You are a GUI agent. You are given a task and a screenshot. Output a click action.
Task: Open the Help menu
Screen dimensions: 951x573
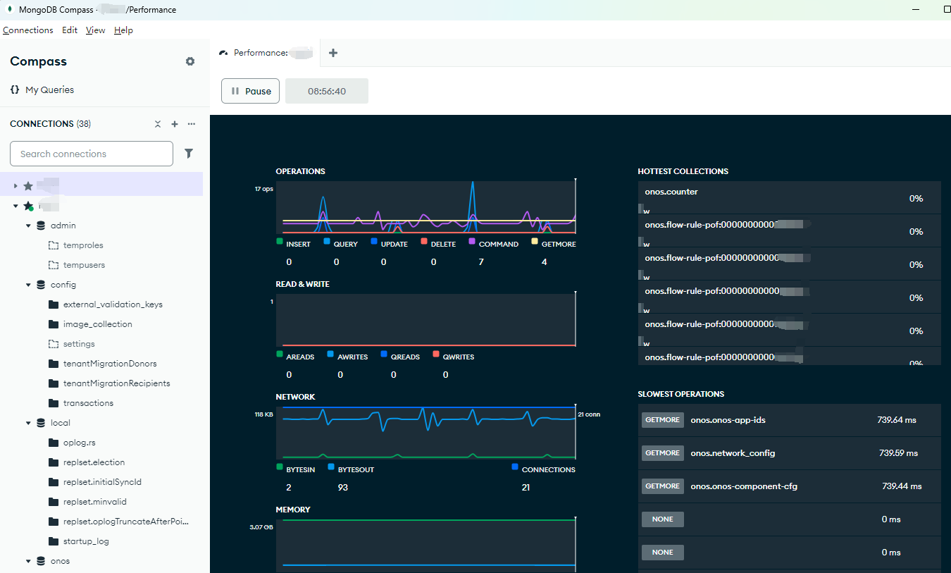click(123, 30)
